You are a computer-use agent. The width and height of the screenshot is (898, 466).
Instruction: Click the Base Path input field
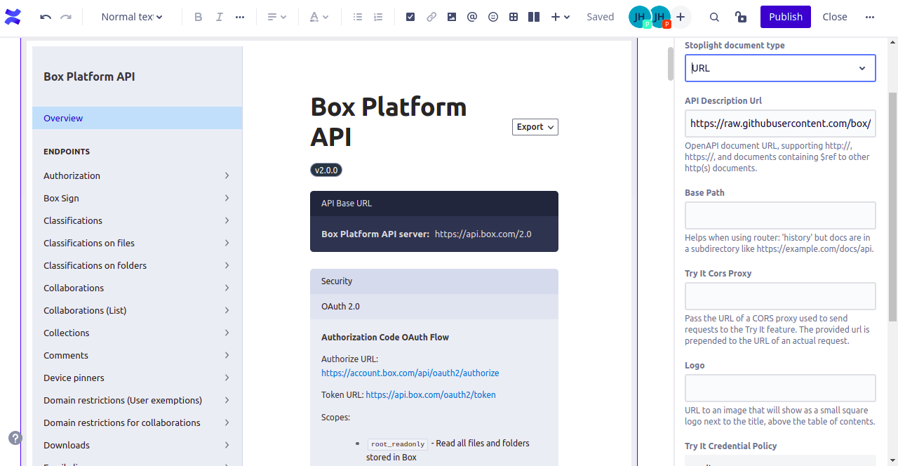coord(780,215)
